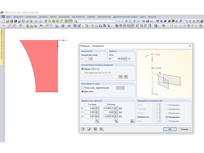Toggle Непрерывно checkbox for Поверхности

pos(167,117)
